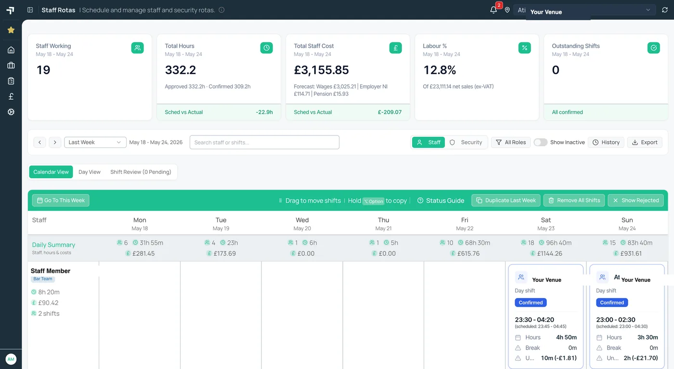Switch to Staff rota view
Viewport: 674px width, 369px height.
(428, 142)
